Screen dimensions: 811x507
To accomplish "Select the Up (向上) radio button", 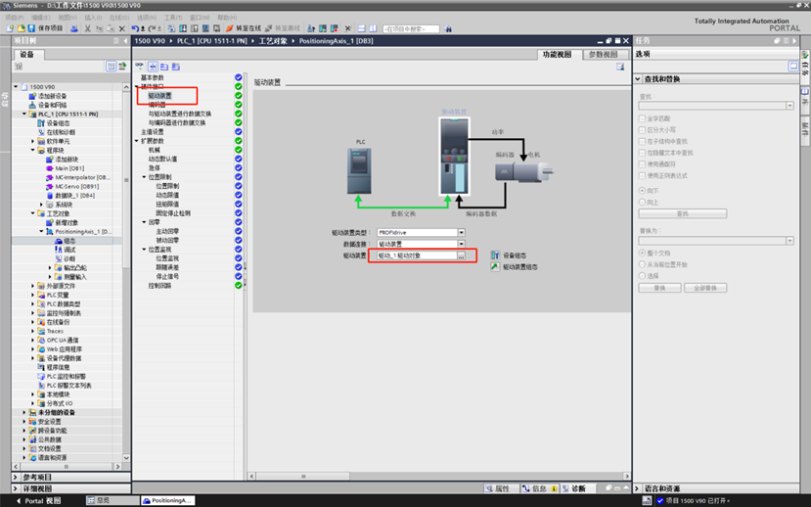I will pos(642,203).
